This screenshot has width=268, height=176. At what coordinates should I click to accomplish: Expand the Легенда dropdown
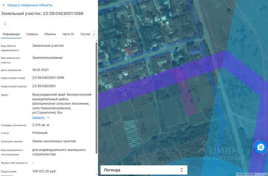click(x=144, y=170)
